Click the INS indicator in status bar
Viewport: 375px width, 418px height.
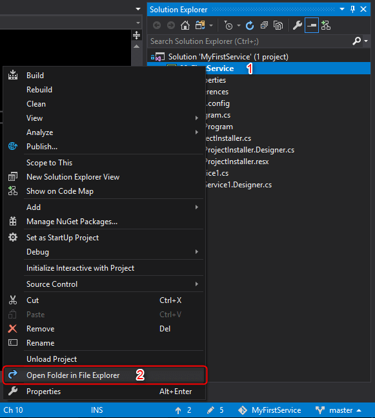[x=97, y=410]
